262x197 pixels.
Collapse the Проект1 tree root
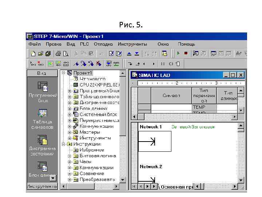pos(63,73)
